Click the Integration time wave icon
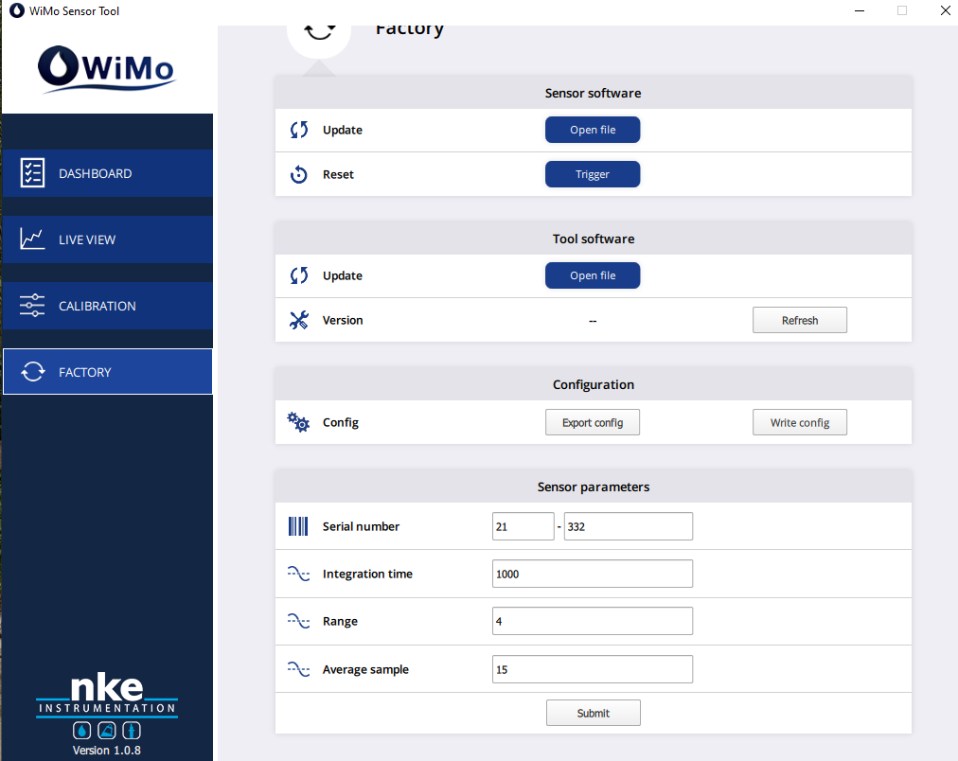The height and width of the screenshot is (761, 958). (299, 574)
